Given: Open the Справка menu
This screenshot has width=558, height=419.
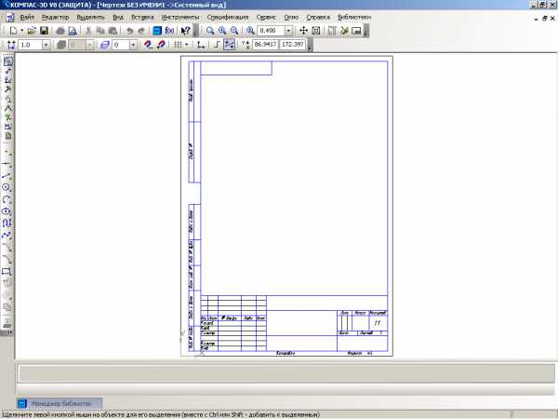Looking at the screenshot, I should (318, 17).
